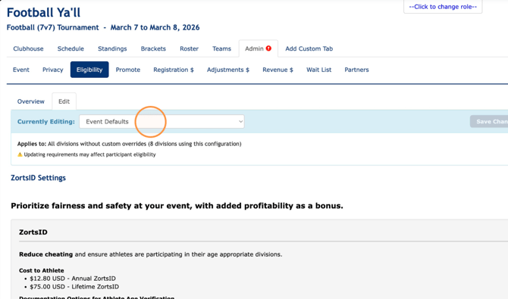
Task: Click the Football Ya'll event title
Action: click(x=43, y=13)
